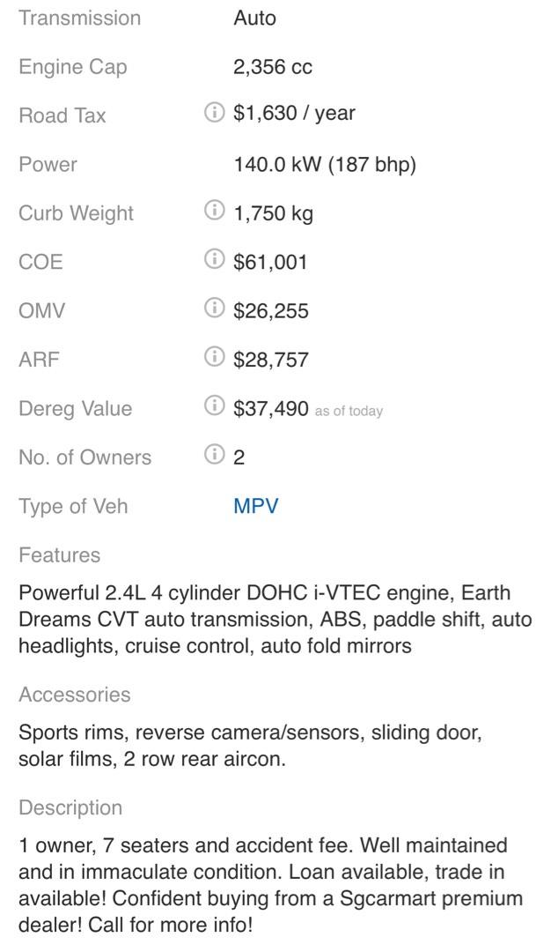The width and height of the screenshot is (544, 952).
Task: Click the Transmission label
Action: [79, 18]
